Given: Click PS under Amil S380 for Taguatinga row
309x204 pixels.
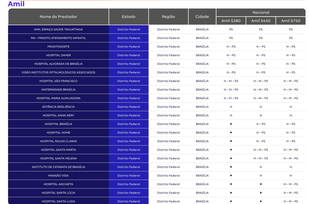Looking at the screenshot, I should tap(231, 29).
